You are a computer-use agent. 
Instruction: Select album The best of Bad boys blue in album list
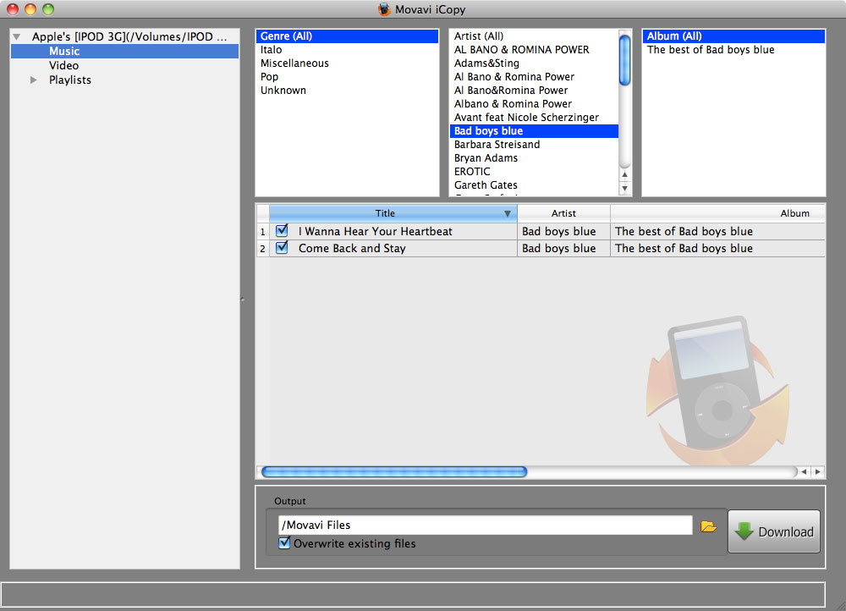click(733, 50)
